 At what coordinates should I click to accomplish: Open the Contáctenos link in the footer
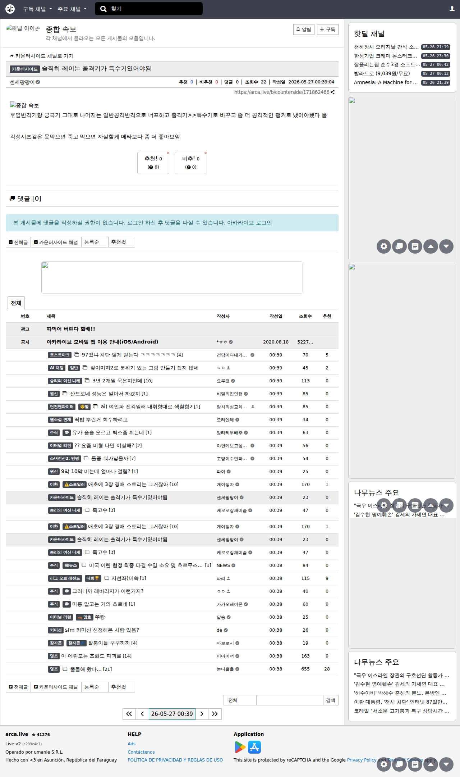pos(141,752)
